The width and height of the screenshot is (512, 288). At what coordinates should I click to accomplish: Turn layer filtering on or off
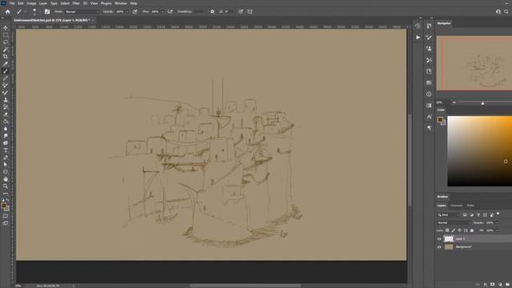[x=498, y=214]
